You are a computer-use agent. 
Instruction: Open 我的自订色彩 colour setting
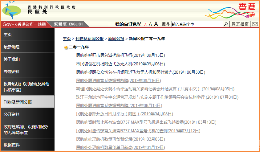pos(128,24)
